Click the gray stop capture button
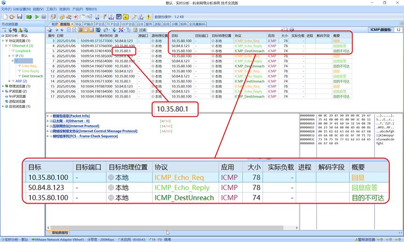 (x=44, y=17)
